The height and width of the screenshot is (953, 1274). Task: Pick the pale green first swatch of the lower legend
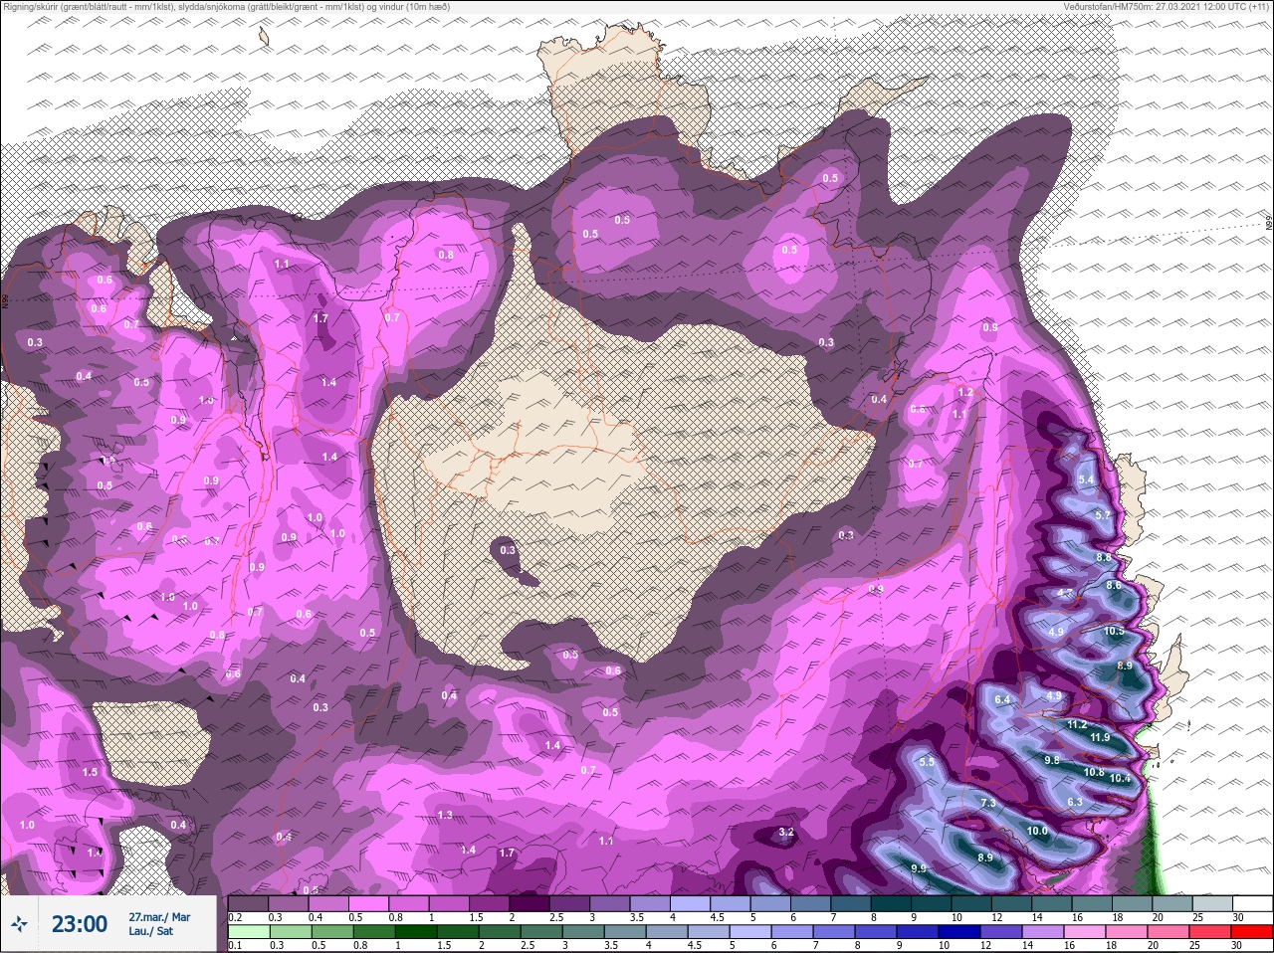pos(248,932)
